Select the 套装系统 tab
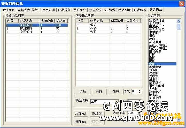This screenshot has width=186, height=128. pos(95,10)
